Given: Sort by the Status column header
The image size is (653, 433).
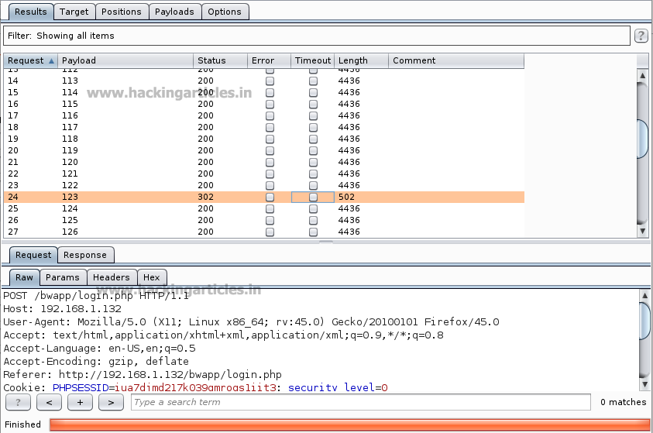Looking at the screenshot, I should [220, 60].
